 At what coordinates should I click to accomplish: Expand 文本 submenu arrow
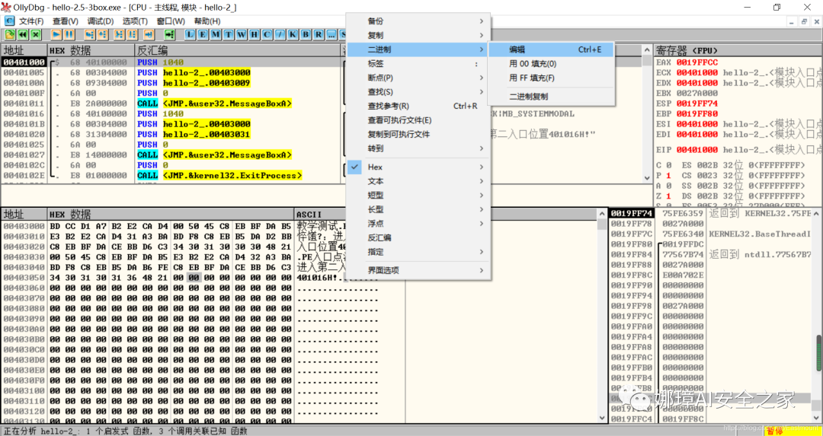click(482, 181)
